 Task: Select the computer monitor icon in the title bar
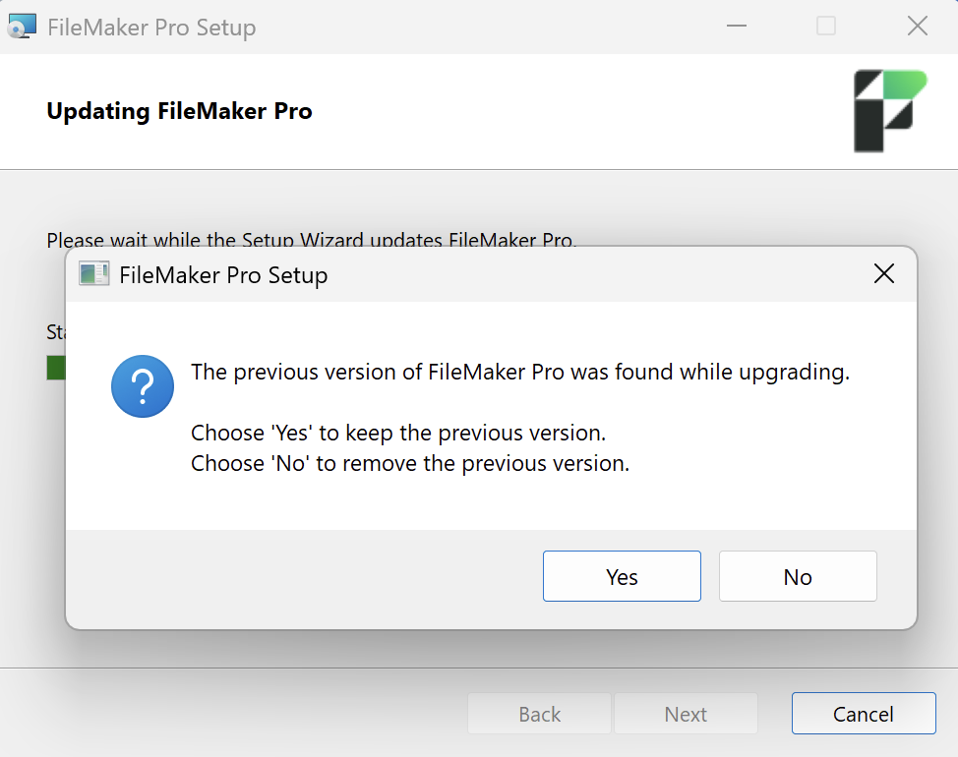[x=22, y=26]
